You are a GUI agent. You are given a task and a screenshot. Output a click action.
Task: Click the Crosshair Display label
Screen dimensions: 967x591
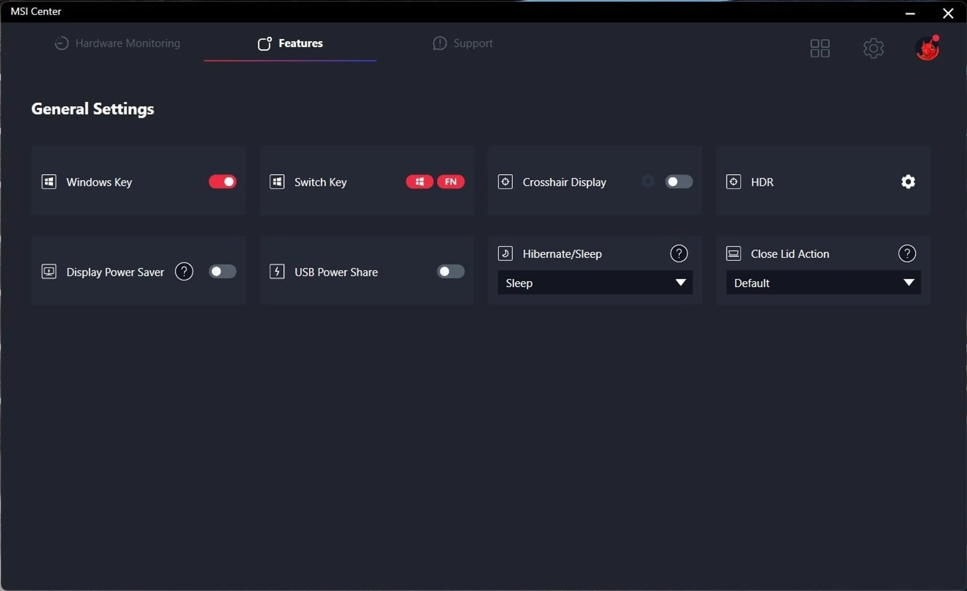564,182
